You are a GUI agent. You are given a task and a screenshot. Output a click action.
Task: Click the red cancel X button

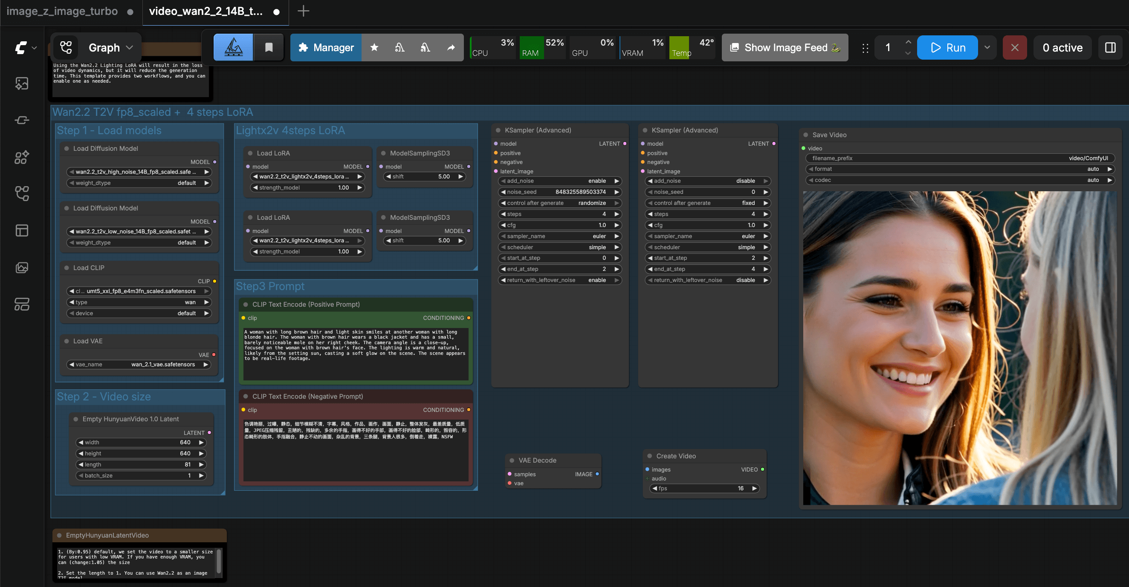[1014, 47]
